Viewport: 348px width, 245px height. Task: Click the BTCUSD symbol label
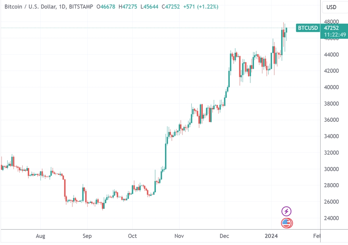coord(308,28)
